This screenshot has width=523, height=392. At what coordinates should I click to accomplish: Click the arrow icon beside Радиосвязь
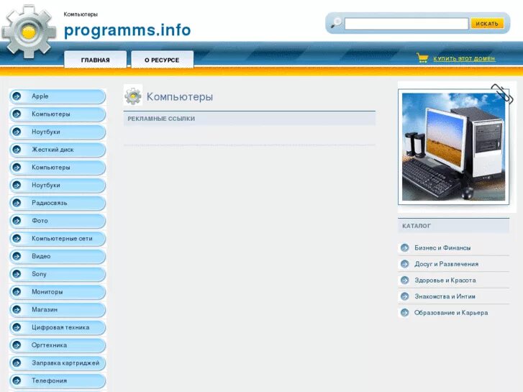coord(17,203)
